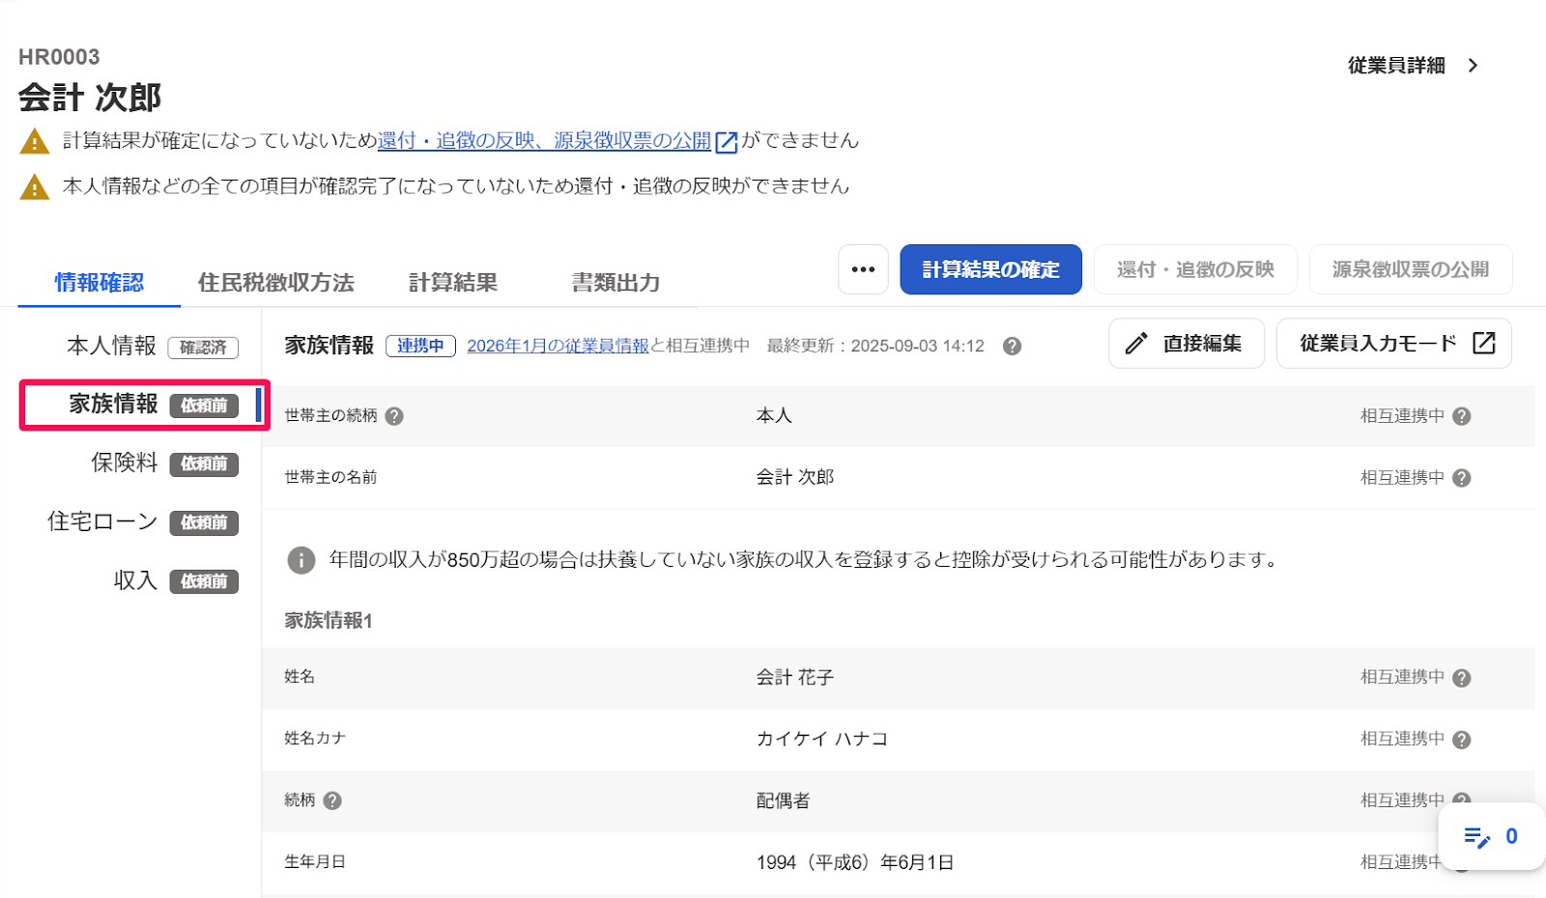
Task: Click the 本人 value in 世帯主の続柄 row
Action: [774, 416]
